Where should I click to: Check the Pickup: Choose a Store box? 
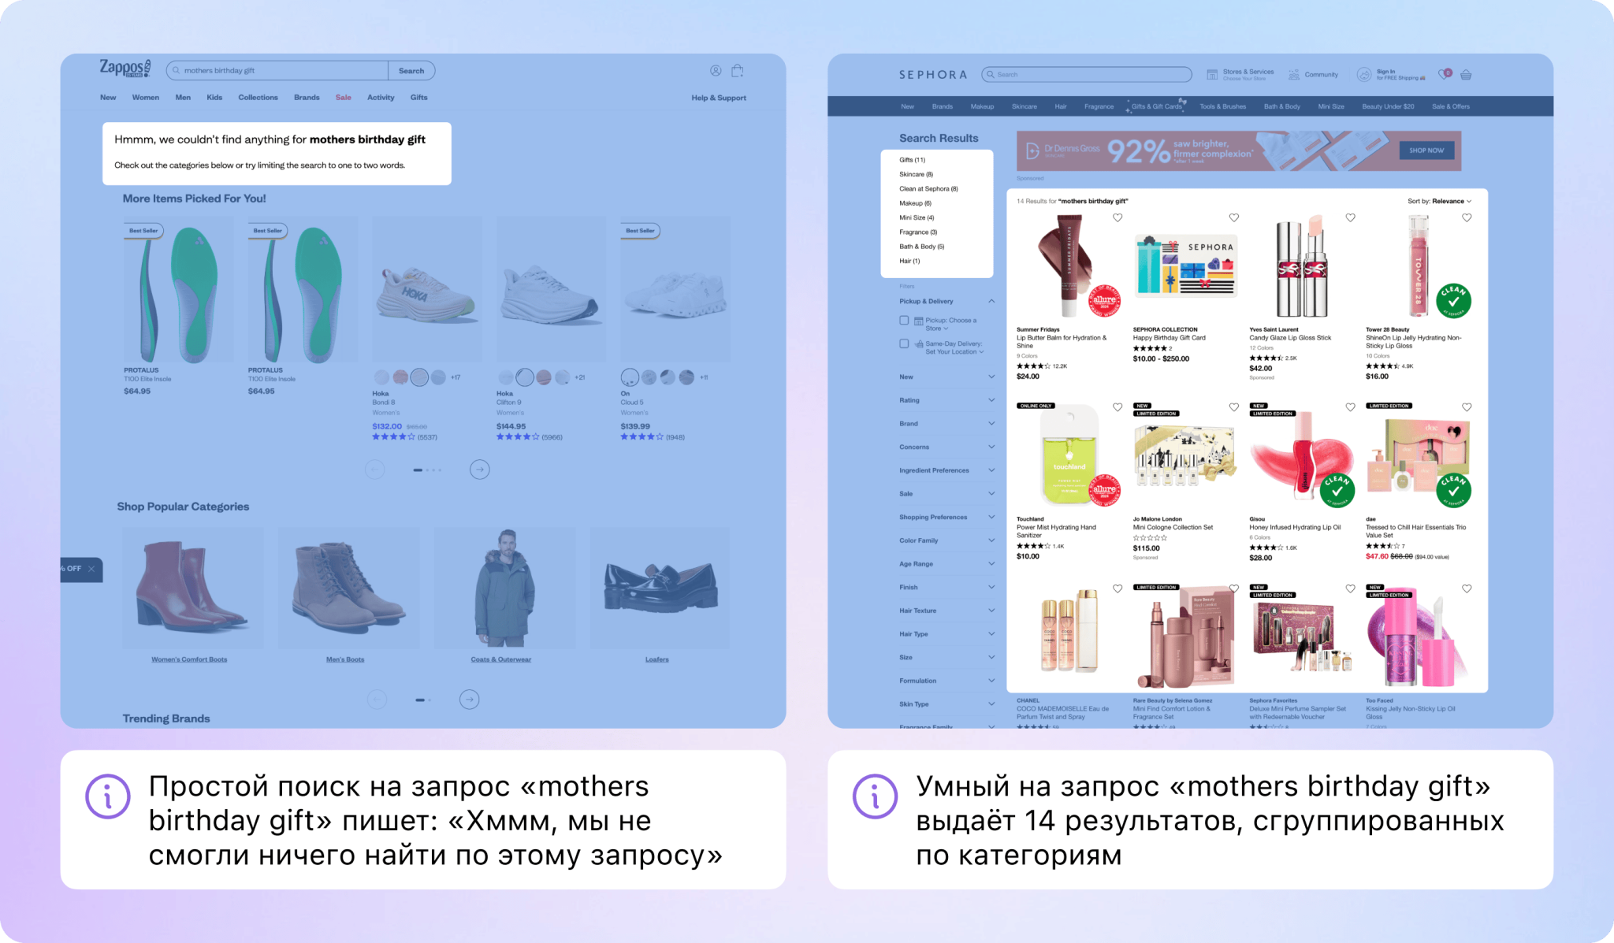[904, 321]
